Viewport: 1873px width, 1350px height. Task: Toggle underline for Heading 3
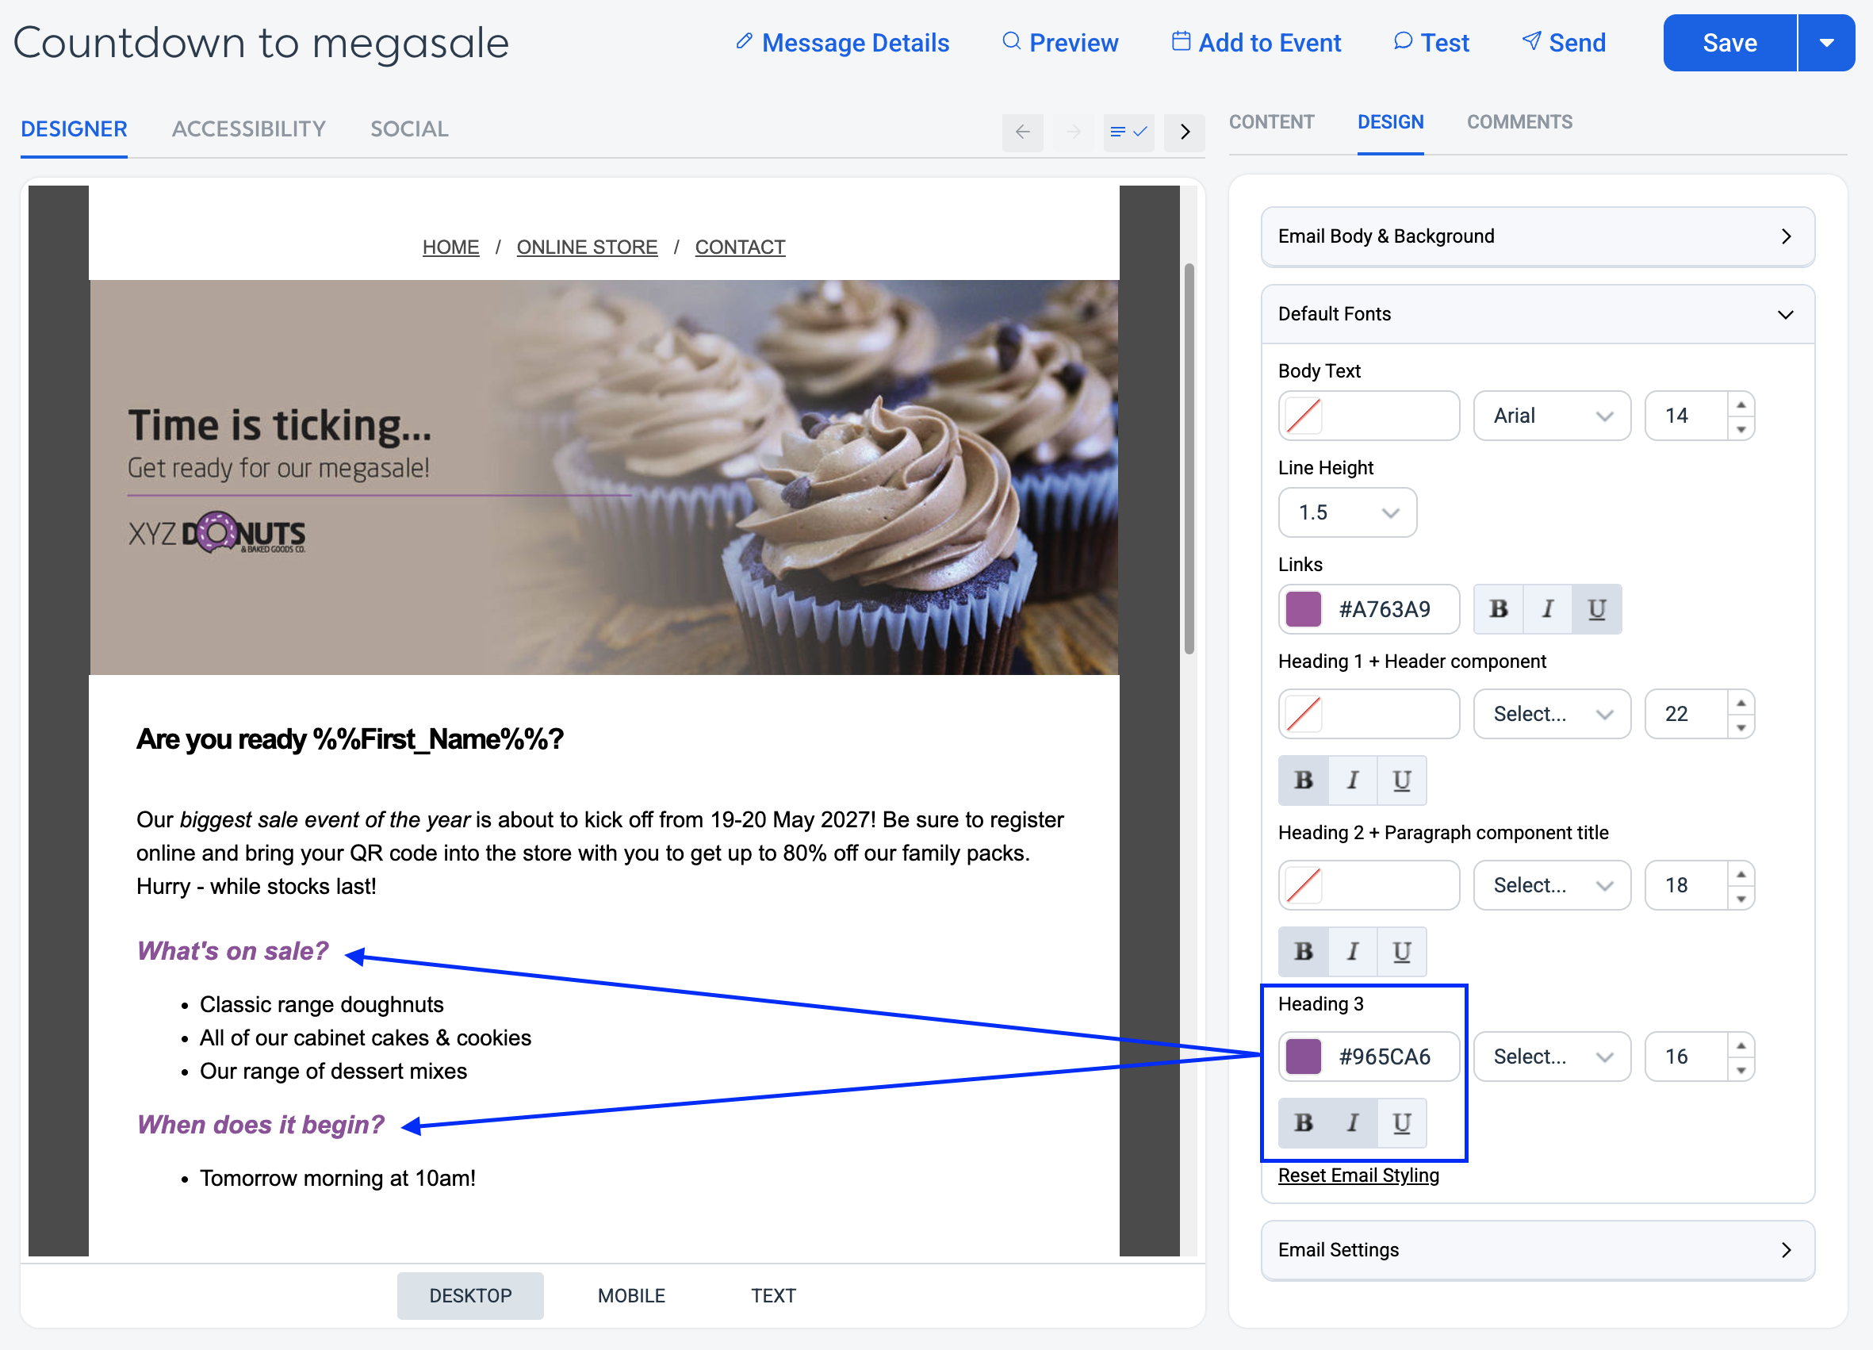[x=1401, y=1122]
